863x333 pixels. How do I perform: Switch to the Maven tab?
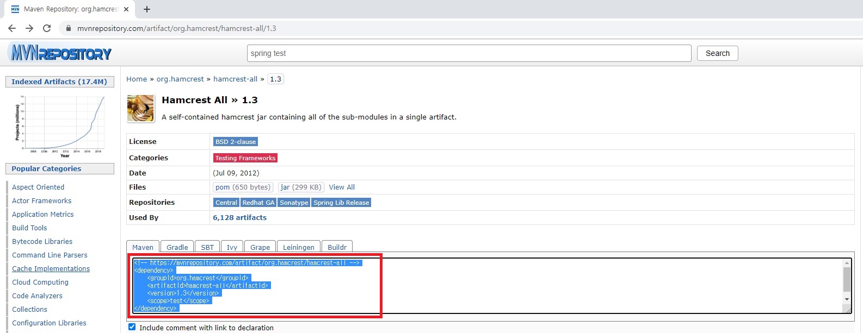[143, 247]
